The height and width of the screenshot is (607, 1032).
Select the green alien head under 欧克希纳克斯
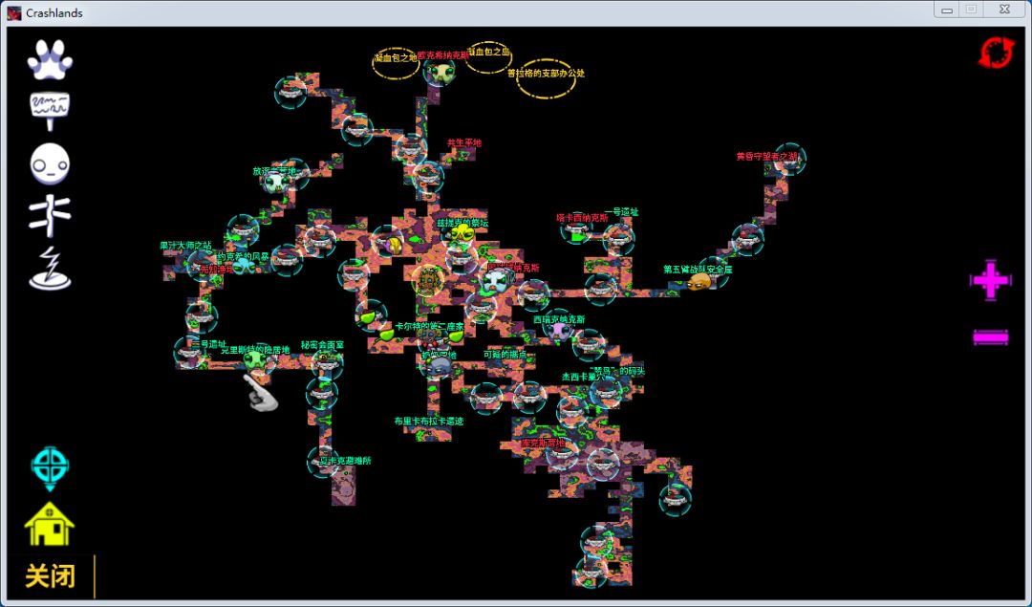coord(440,73)
